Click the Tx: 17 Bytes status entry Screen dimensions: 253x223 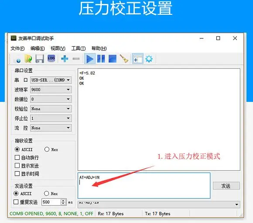157,214
